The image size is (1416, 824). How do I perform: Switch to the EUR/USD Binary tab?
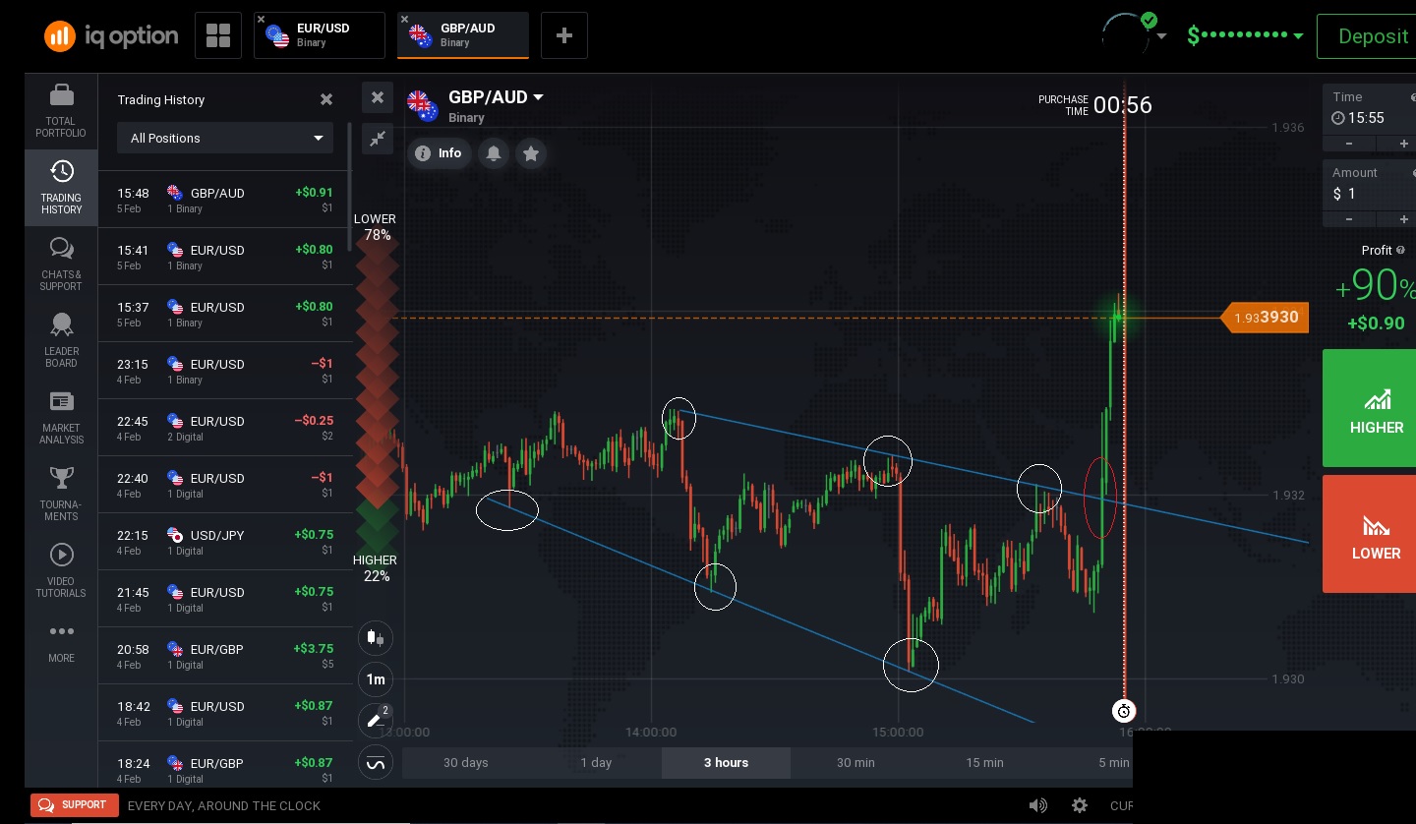(320, 35)
